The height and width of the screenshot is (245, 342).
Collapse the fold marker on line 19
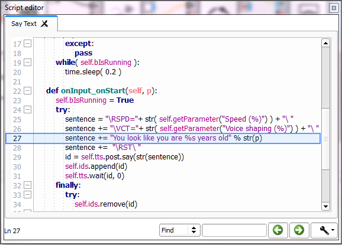pos(27,63)
